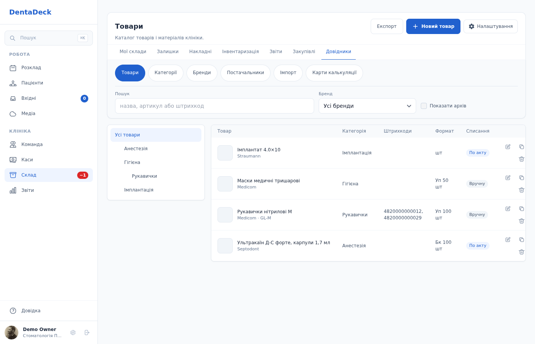Image resolution: width=535 pixels, height=344 pixels.
Task: Open Налаштування settings button
Action: click(x=491, y=26)
